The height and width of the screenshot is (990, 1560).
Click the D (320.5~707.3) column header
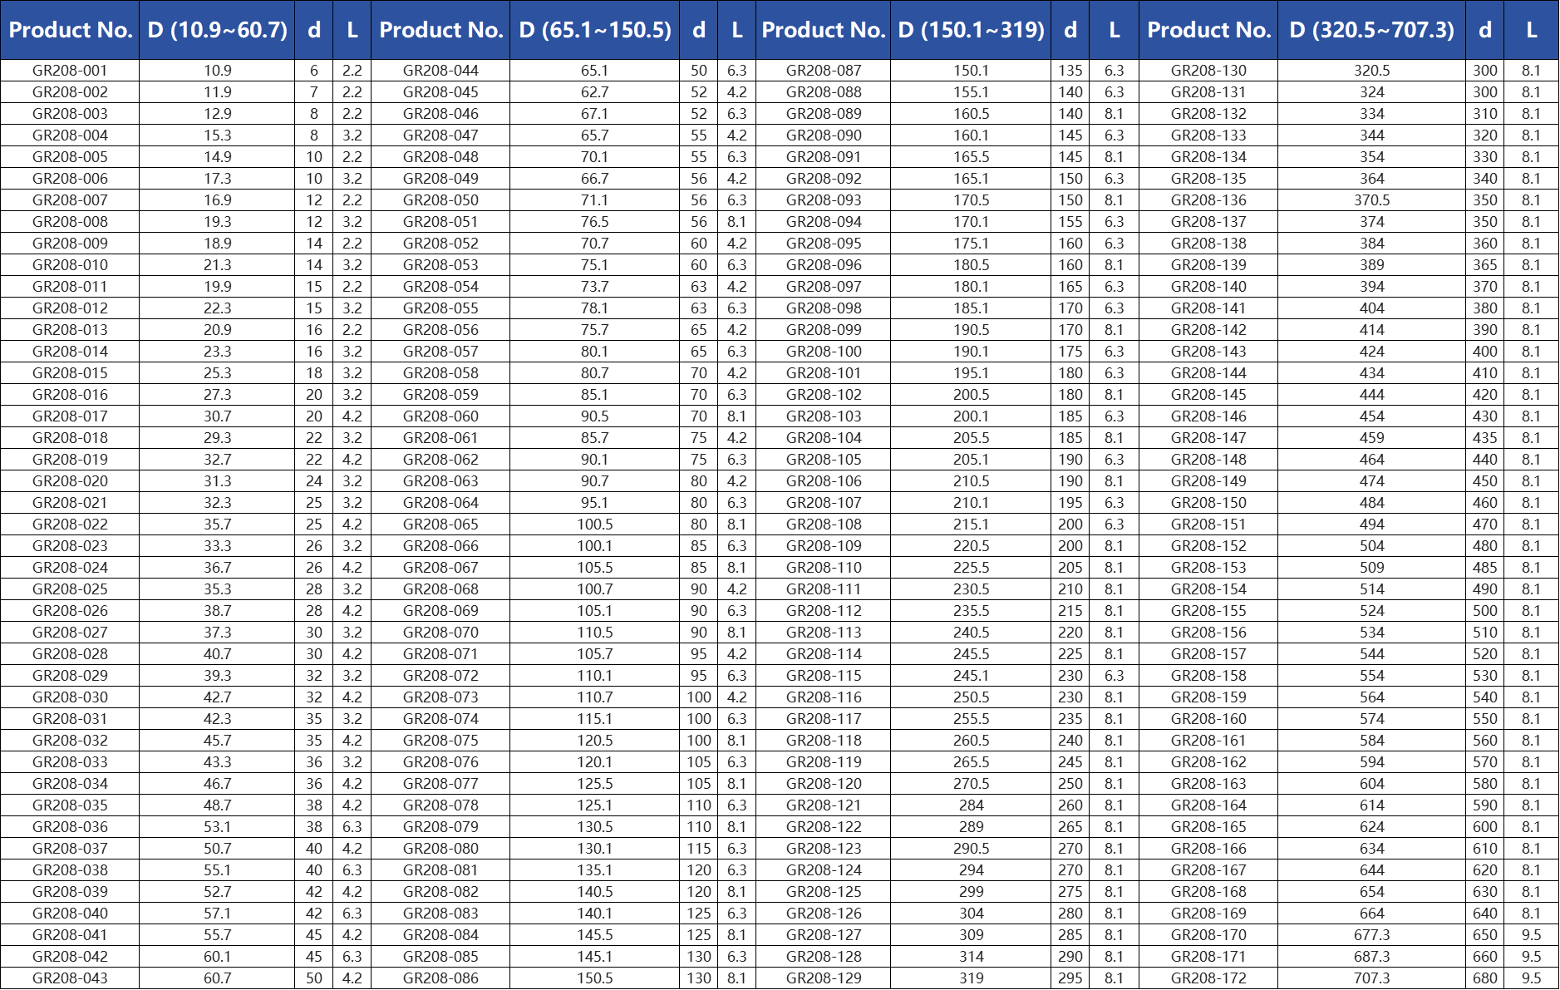pos(1371,30)
